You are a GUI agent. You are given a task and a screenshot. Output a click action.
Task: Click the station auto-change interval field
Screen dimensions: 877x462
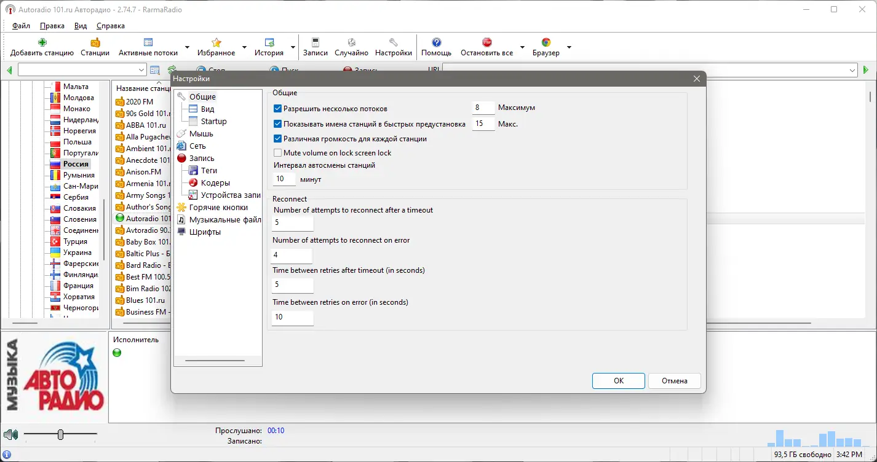pyautogui.click(x=284, y=179)
